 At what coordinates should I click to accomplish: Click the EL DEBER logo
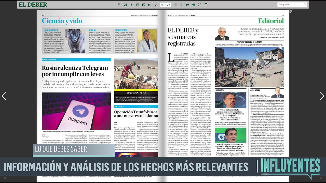tap(33, 5)
